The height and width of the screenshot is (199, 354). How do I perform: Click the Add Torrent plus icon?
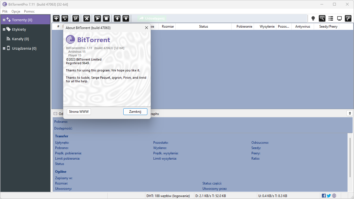(56, 18)
